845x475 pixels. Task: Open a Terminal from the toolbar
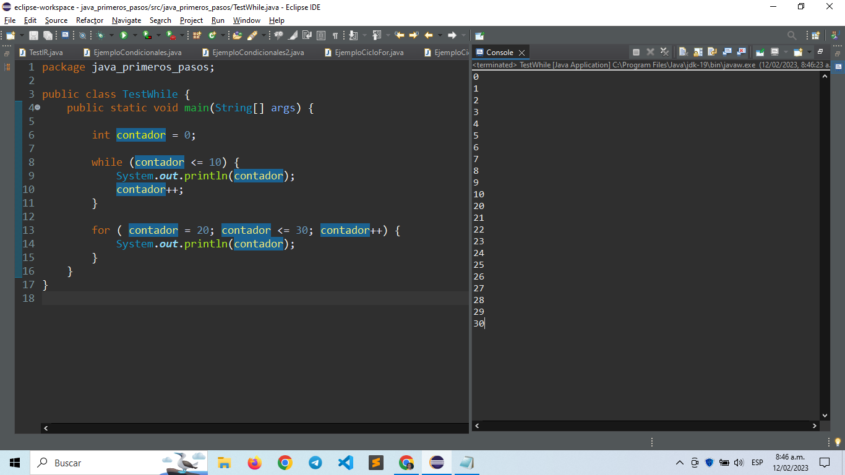(x=65, y=35)
